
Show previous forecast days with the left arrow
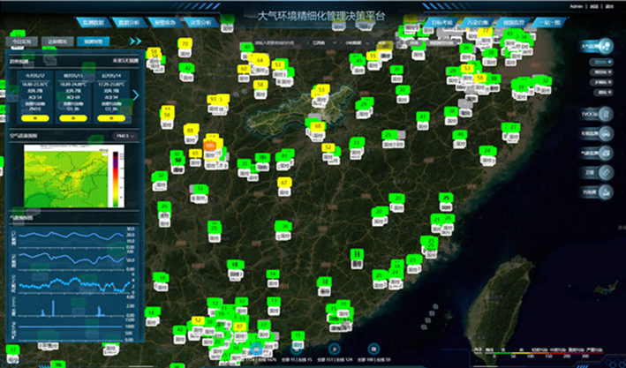click(x=12, y=95)
